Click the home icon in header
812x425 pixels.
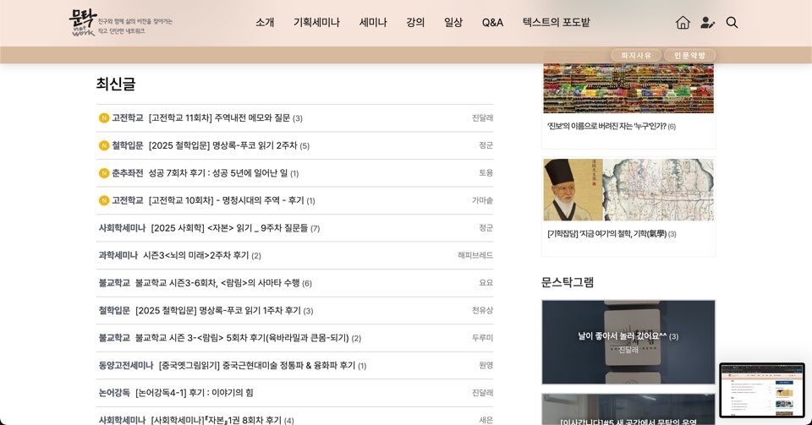pos(683,23)
